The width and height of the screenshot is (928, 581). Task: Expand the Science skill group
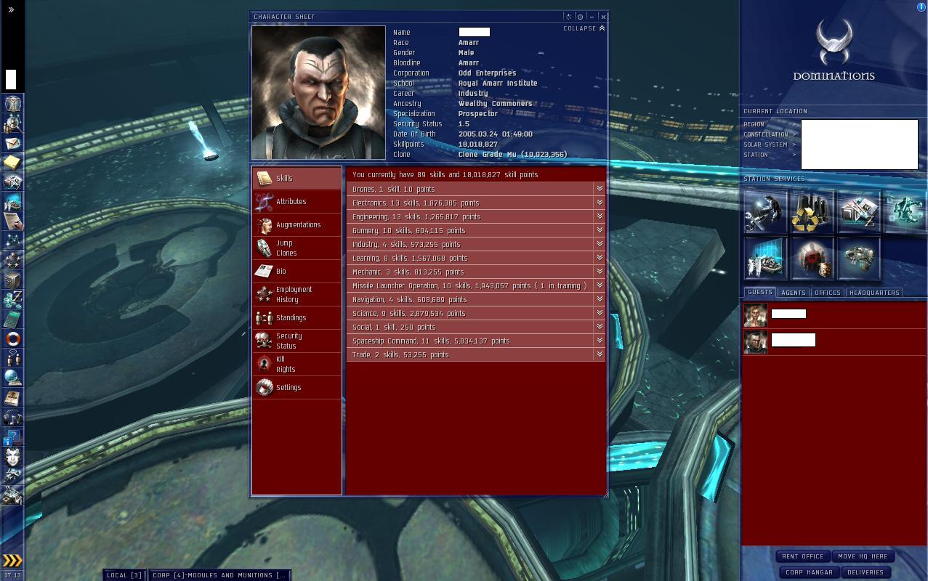(x=600, y=313)
